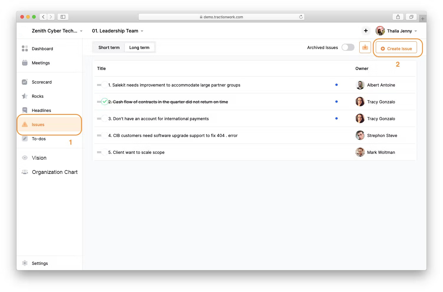Select Rocks in the sidebar
Image resolution: width=443 pixels, height=292 pixels.
(x=37, y=96)
